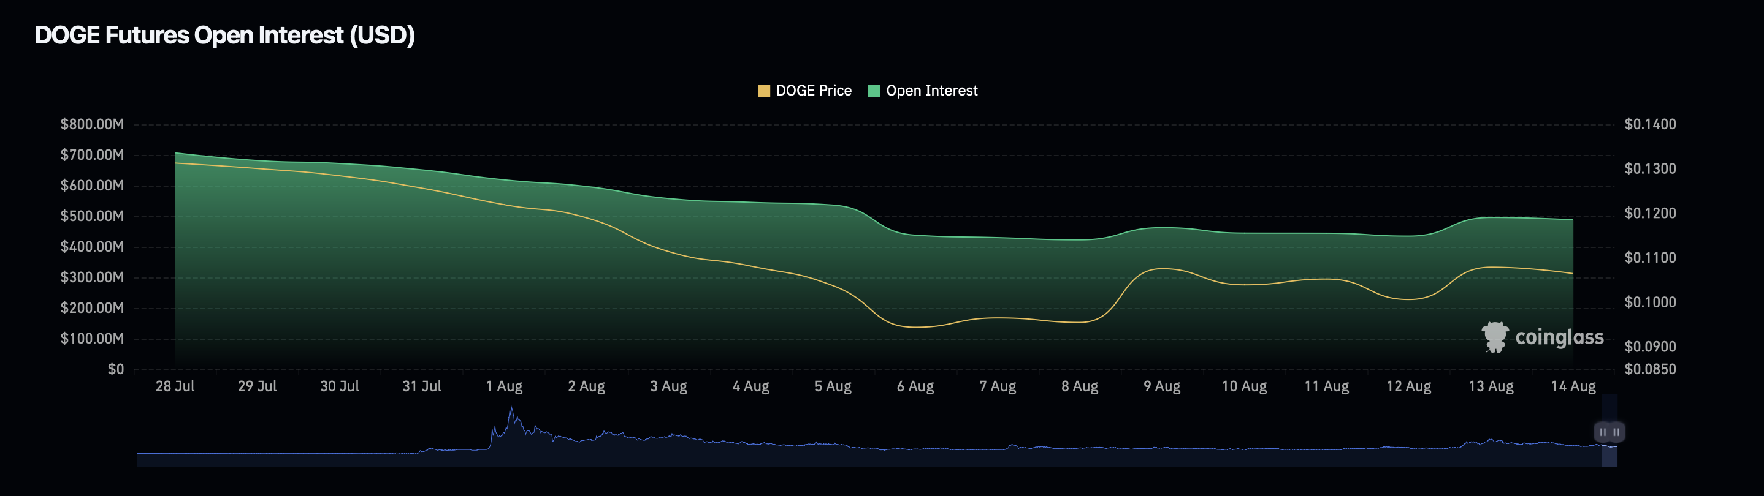Select the 7 Aug date axis label
This screenshot has width=1764, height=496.
[x=998, y=386]
